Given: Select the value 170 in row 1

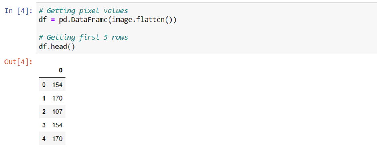Looking at the screenshot, I should click(57, 98).
